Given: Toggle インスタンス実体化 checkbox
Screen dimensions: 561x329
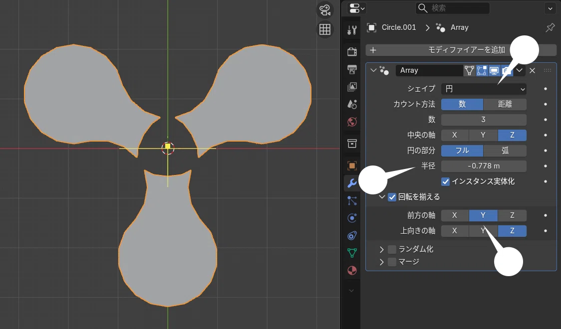Looking at the screenshot, I should (x=445, y=181).
